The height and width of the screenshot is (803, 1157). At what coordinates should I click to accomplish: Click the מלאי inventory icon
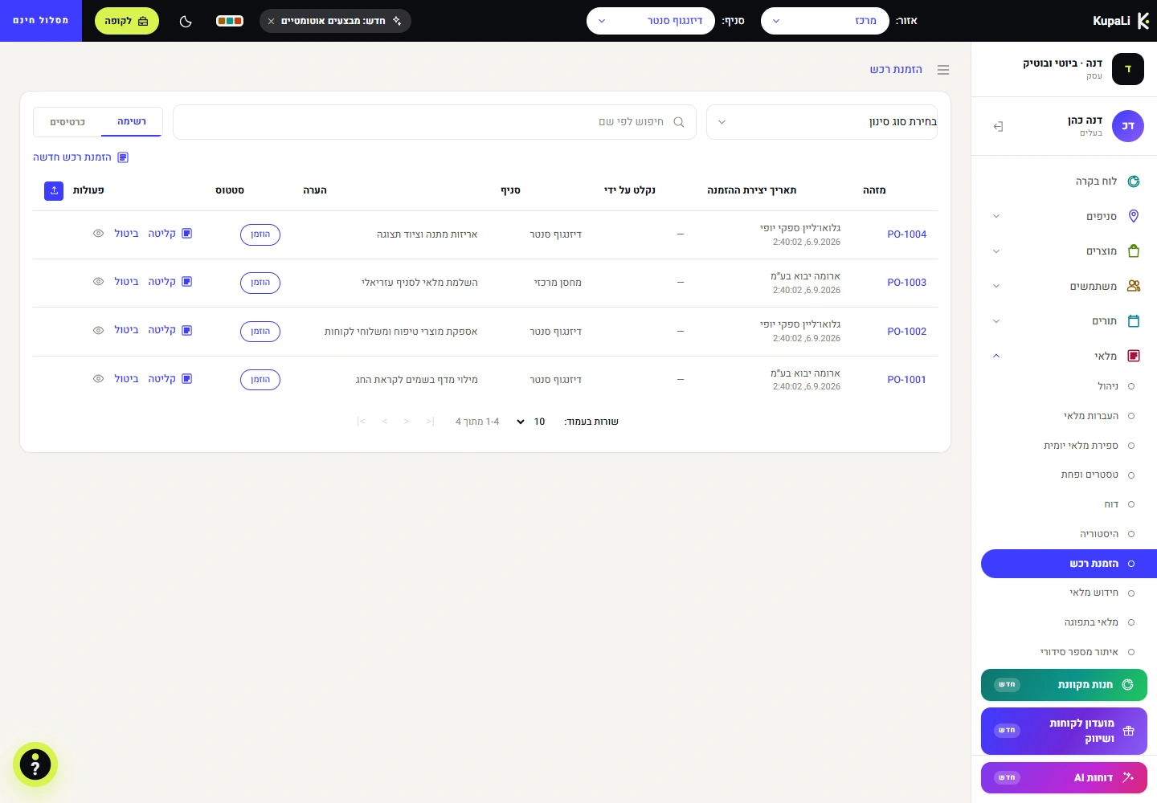(1134, 356)
